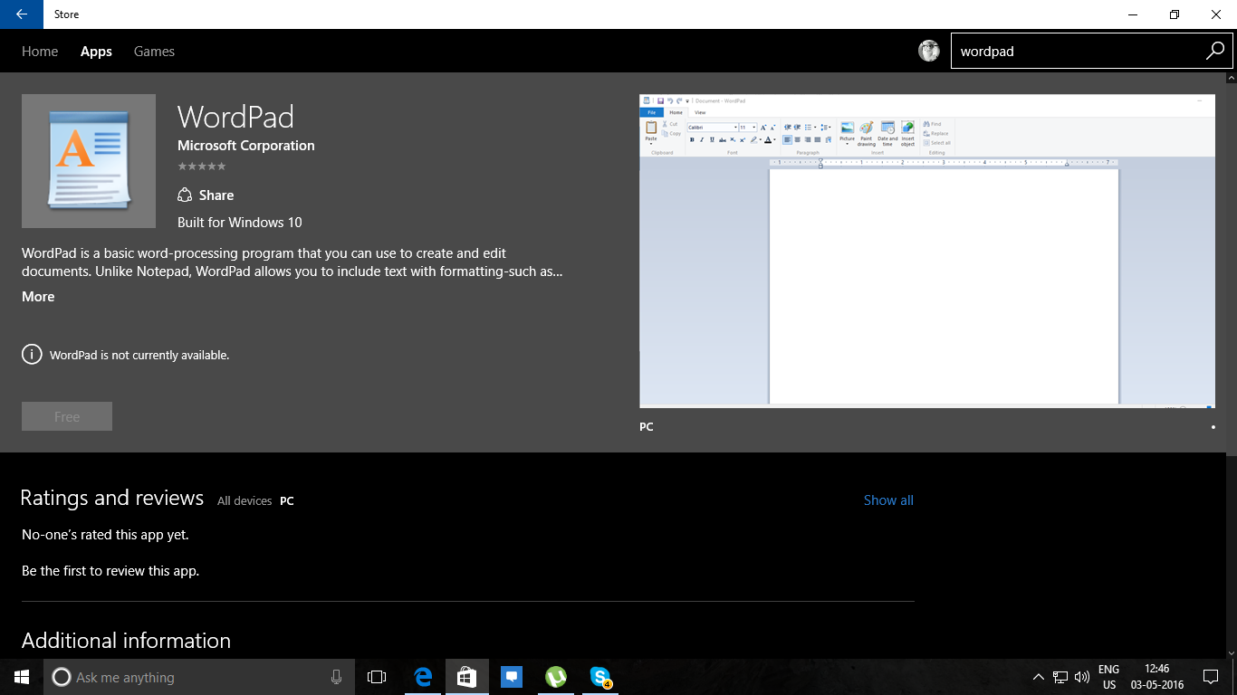Close the Store window
The height and width of the screenshot is (695, 1237).
tap(1216, 14)
